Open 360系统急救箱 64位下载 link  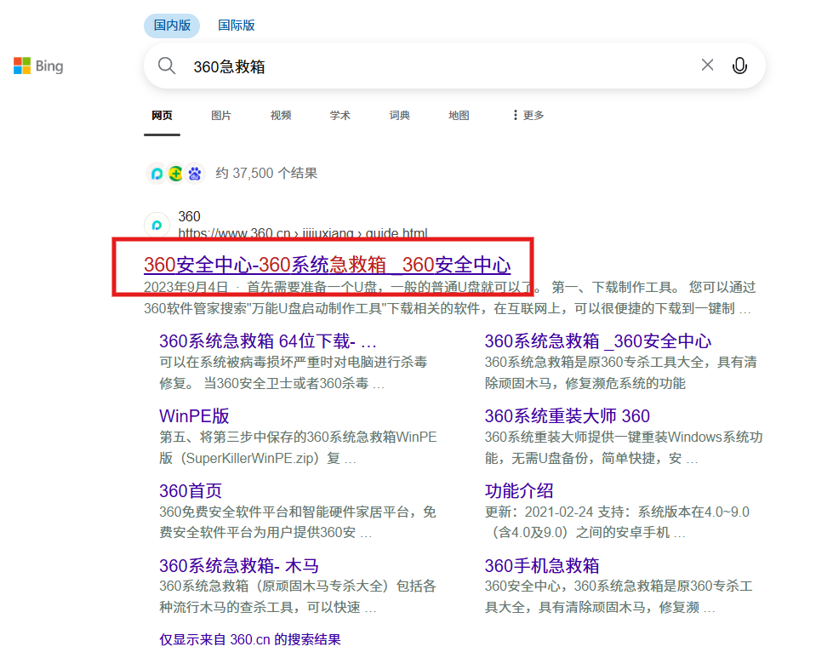[267, 341]
